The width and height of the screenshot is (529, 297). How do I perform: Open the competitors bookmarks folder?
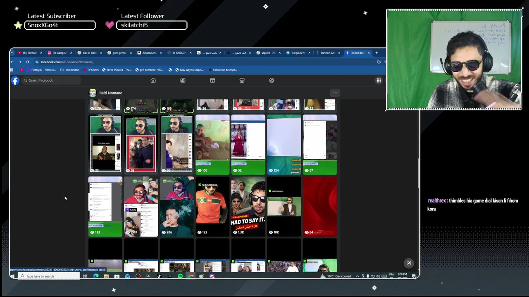[x=70, y=70]
